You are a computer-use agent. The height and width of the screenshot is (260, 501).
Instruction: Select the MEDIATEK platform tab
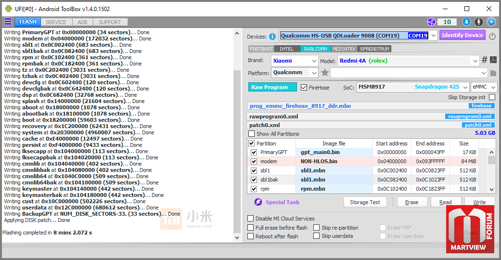pos(345,49)
